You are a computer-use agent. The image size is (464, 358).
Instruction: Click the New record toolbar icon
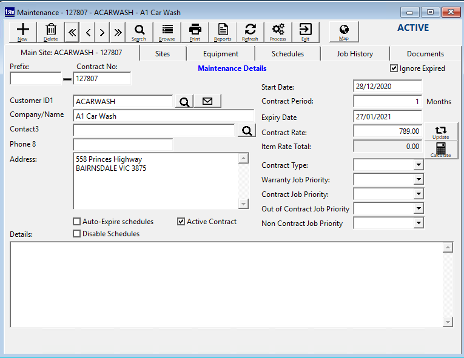[x=22, y=31]
